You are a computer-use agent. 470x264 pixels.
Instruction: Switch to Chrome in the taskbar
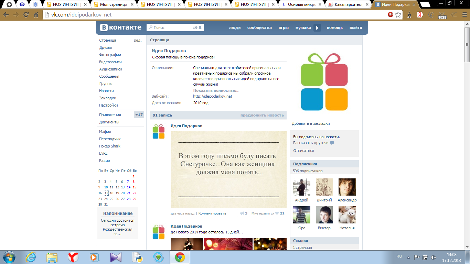[x=180, y=257]
